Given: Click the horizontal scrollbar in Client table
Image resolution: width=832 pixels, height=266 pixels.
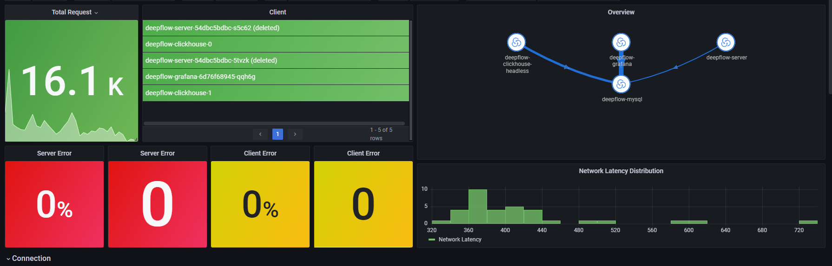Looking at the screenshot, I should [274, 123].
